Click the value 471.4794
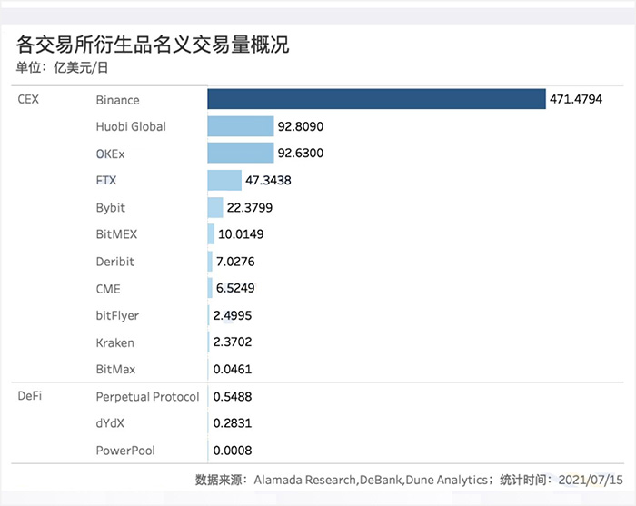636x506 pixels. (x=576, y=99)
